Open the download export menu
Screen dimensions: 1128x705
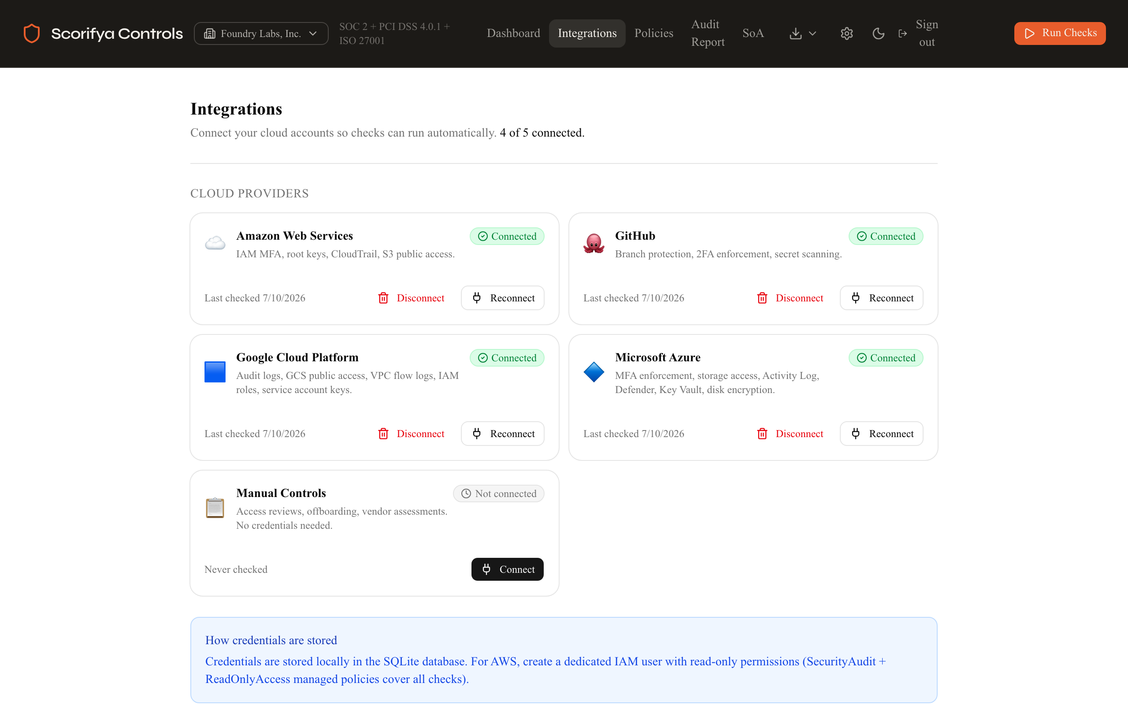point(803,33)
